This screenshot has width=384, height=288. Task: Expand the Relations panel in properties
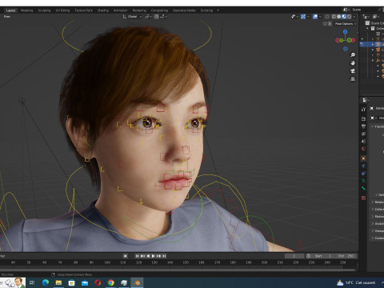(x=378, y=202)
